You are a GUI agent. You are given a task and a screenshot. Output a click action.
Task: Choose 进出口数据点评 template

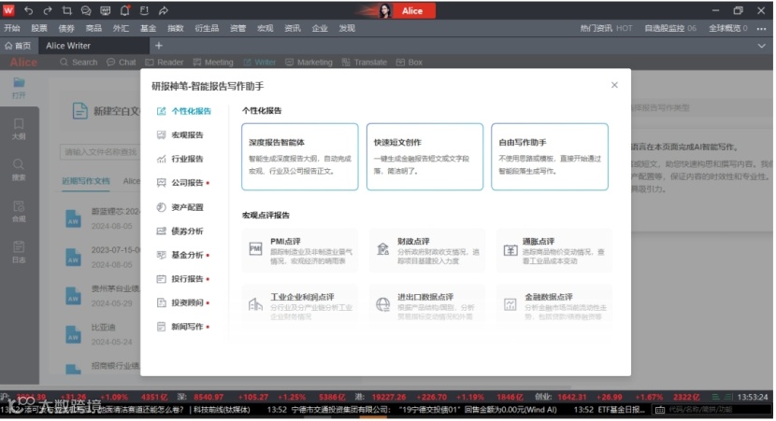(x=426, y=305)
